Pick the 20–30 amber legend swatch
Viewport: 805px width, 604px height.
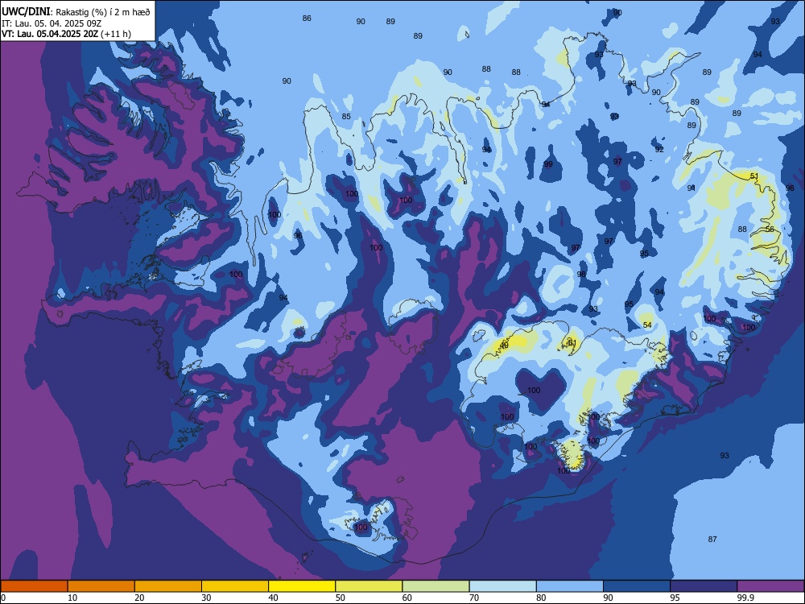click(168, 586)
